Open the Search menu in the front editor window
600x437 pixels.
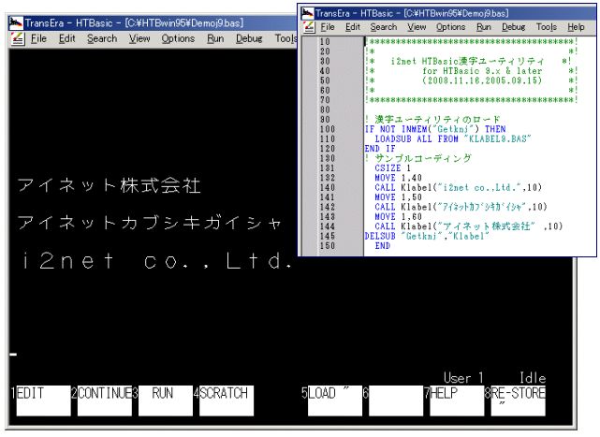[x=384, y=27]
